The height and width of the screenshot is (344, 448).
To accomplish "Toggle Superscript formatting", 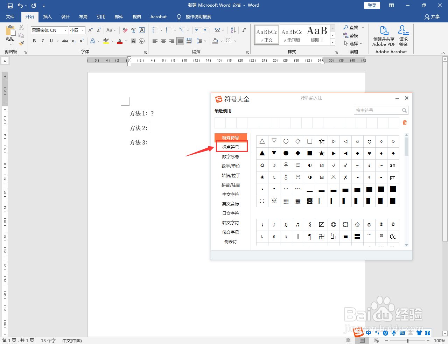I will [82, 41].
